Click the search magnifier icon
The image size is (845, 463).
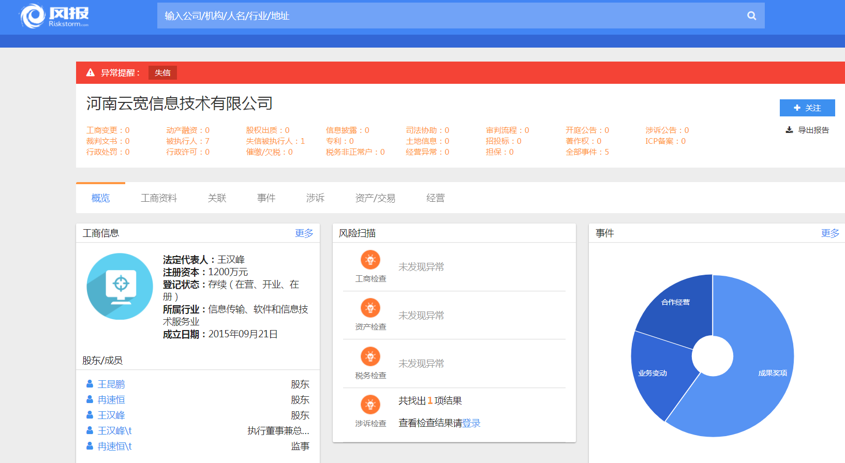(x=752, y=16)
